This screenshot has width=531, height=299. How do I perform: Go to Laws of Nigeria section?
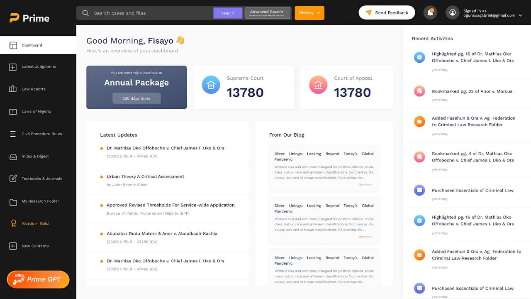36,112
